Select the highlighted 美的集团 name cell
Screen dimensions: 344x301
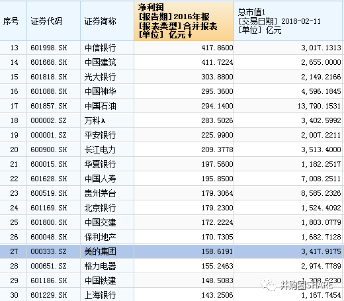pyautogui.click(x=107, y=251)
